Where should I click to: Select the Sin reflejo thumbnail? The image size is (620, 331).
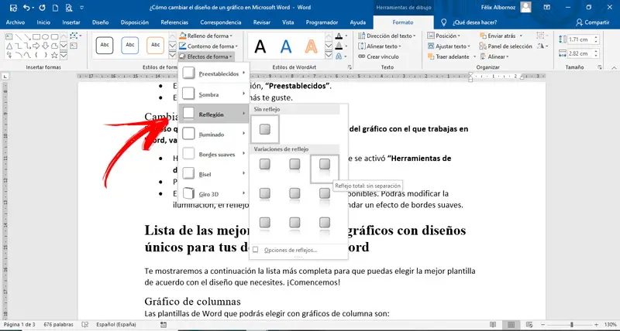coord(265,129)
